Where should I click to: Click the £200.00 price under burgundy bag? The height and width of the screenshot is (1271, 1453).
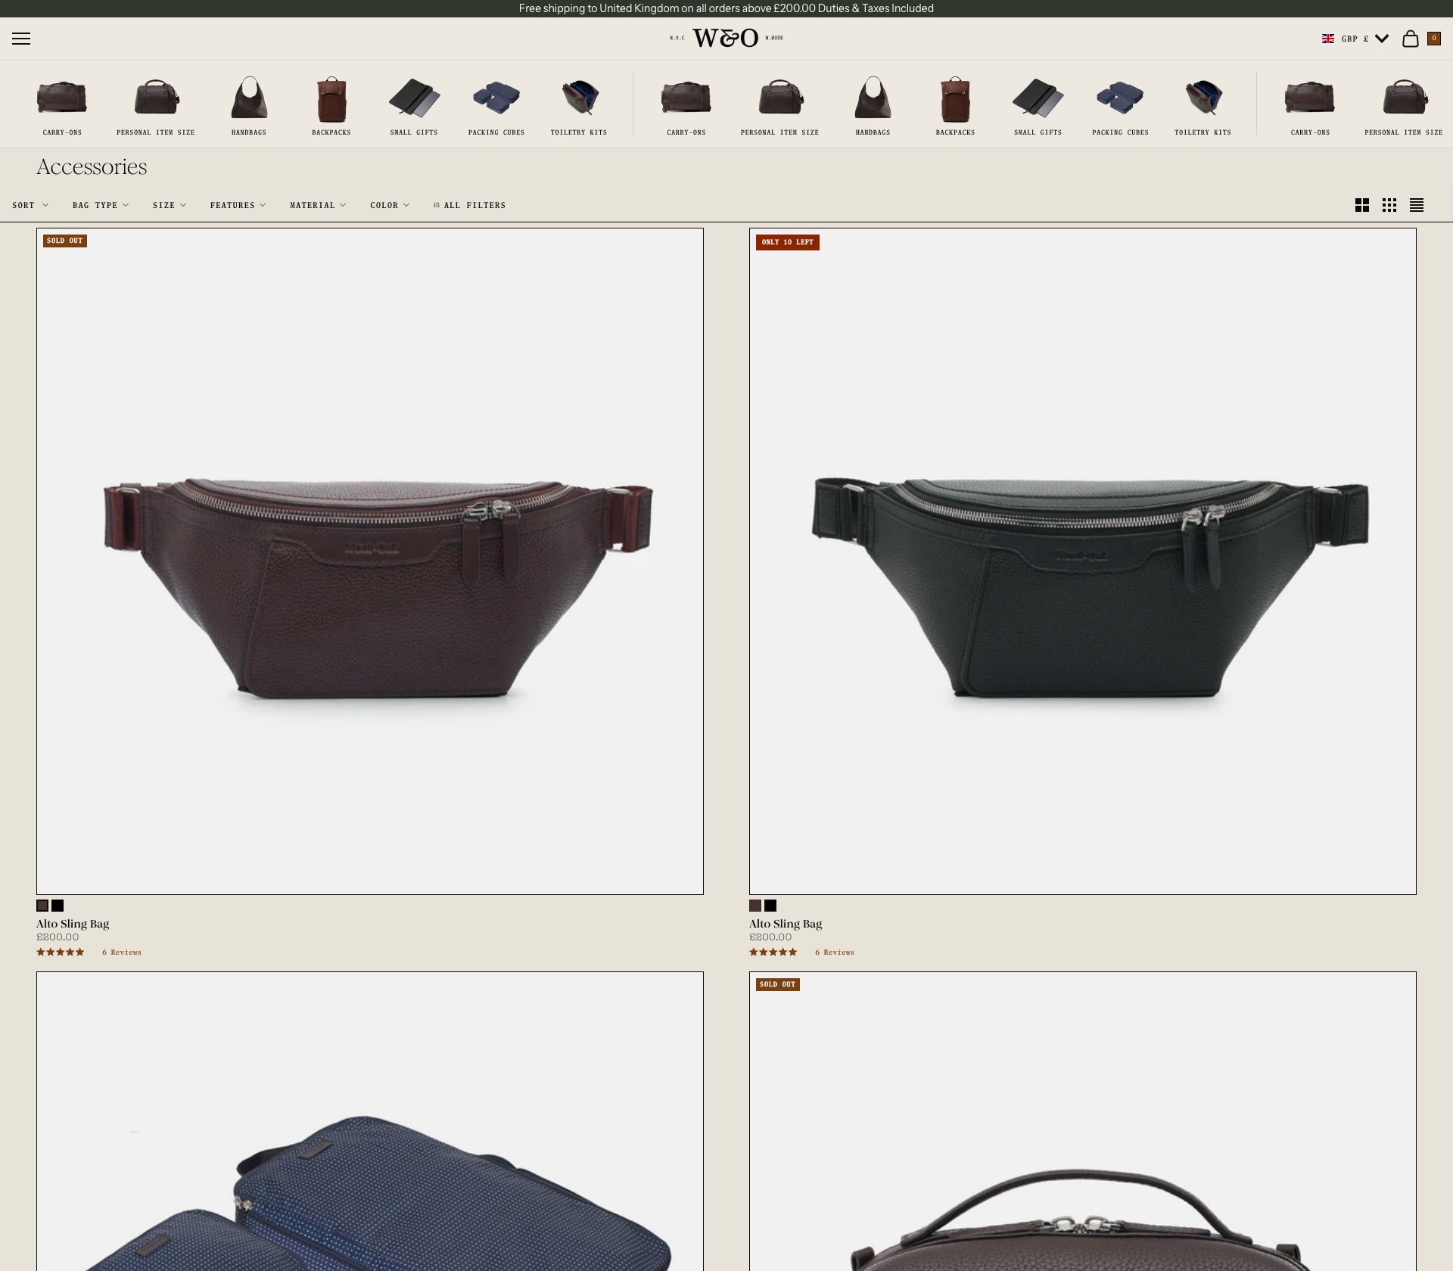click(x=58, y=937)
